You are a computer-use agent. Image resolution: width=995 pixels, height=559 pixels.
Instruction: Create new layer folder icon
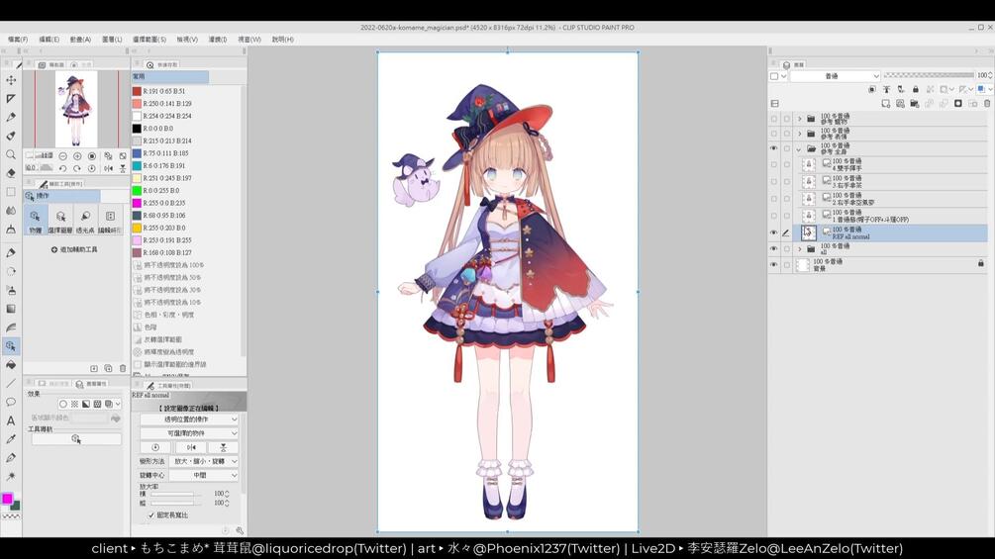point(915,103)
